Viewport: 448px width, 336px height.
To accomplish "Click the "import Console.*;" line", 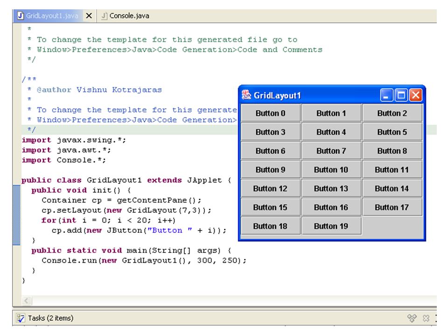I will (x=64, y=160).
